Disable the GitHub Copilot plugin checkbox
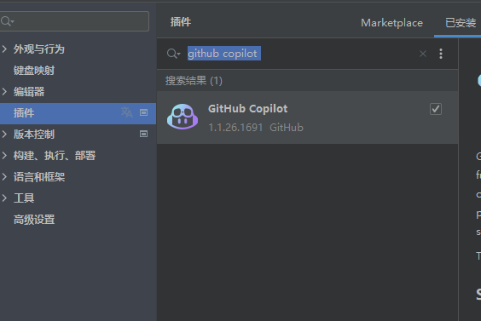Screen dimensions: 481x321 tap(436, 109)
